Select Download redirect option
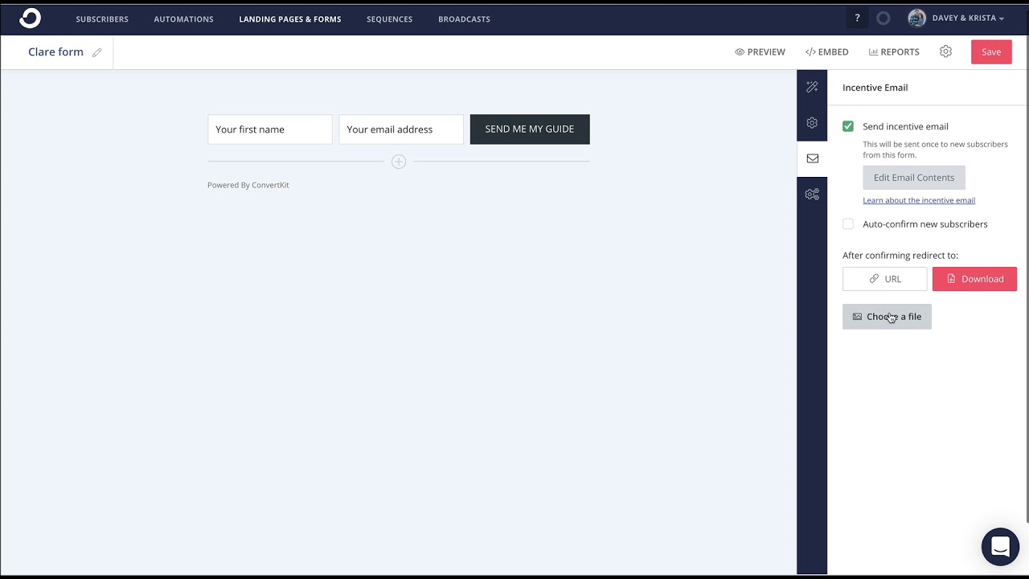 [x=974, y=279]
